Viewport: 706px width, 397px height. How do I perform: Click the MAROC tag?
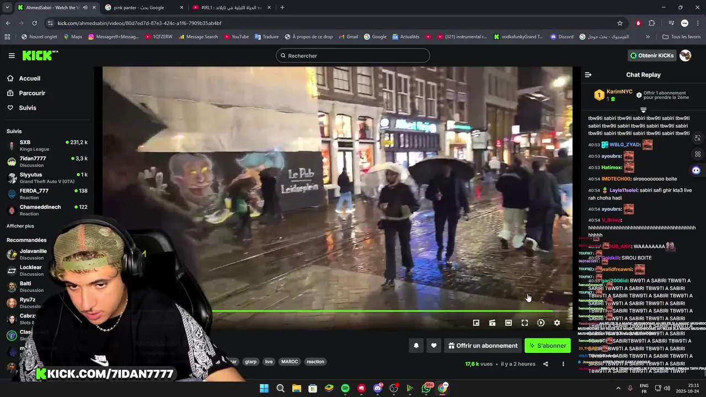click(290, 362)
